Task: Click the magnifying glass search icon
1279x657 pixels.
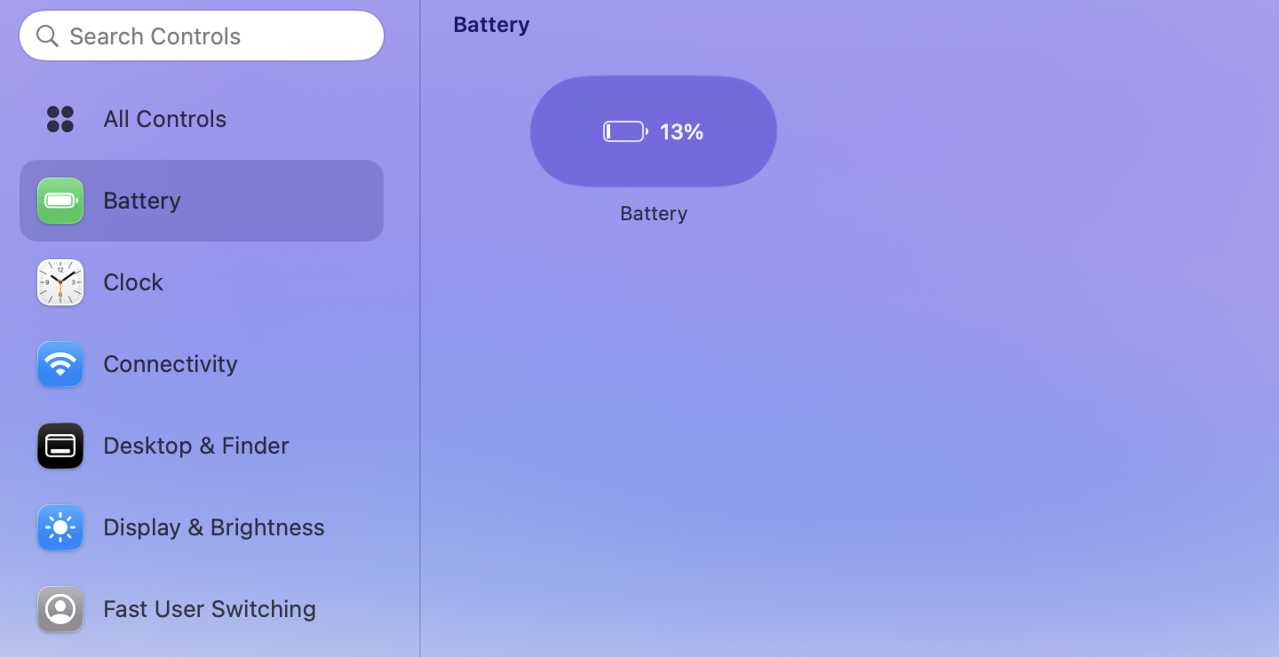Action: click(x=47, y=36)
